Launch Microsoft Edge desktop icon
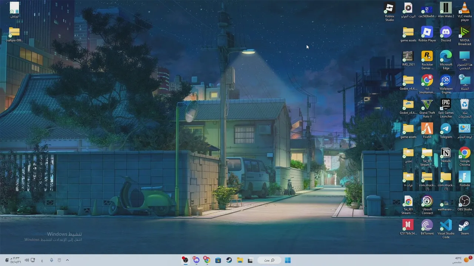This screenshot has width=474, height=266. (446, 60)
